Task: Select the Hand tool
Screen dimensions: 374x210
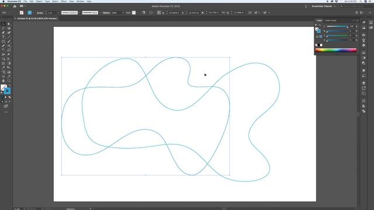Action: click(x=4, y=81)
